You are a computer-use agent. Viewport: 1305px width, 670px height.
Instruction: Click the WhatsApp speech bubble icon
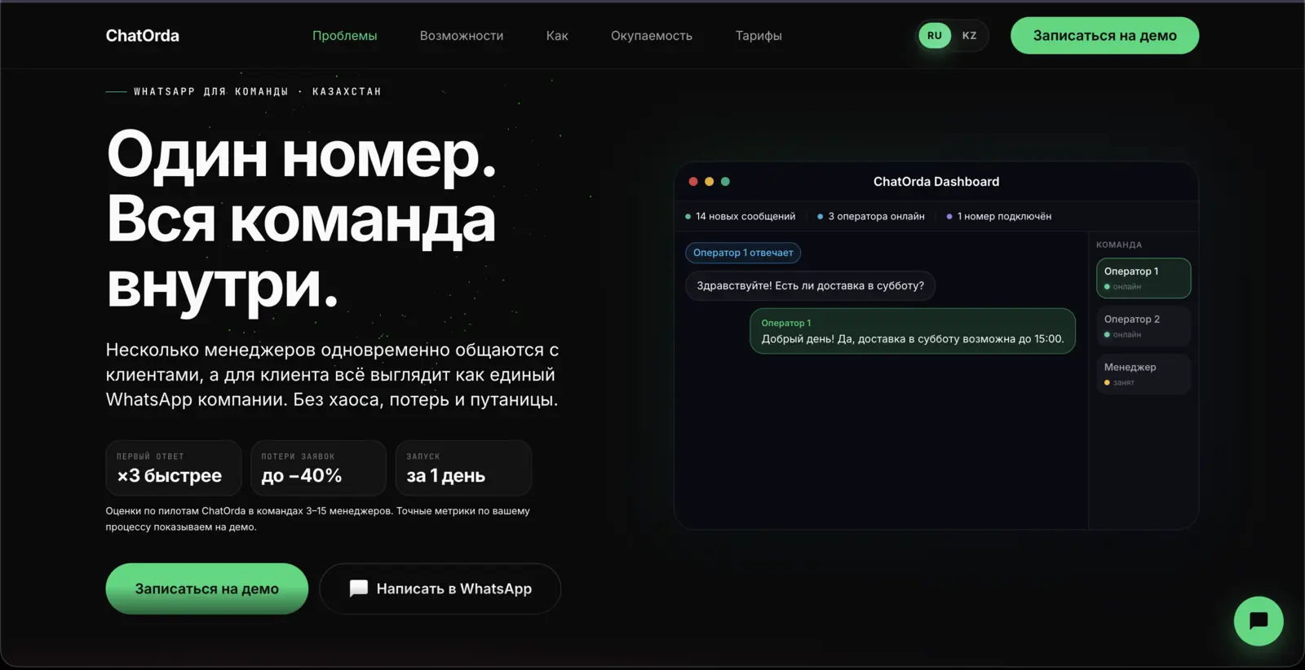[359, 588]
